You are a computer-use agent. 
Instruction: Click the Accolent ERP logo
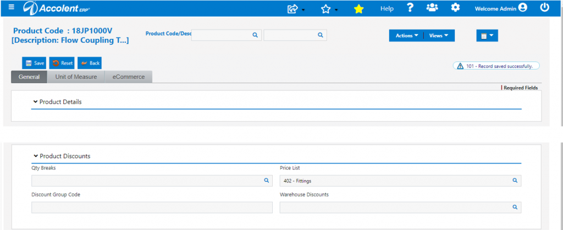click(x=57, y=8)
